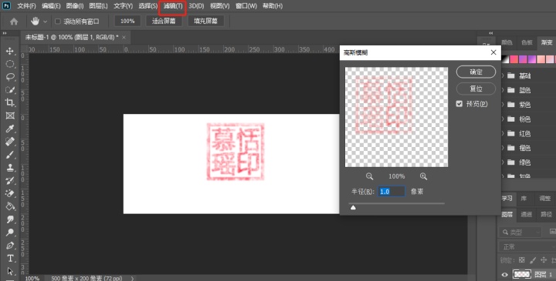Select the Pen tool
This screenshot has width=556, height=281.
10,246
